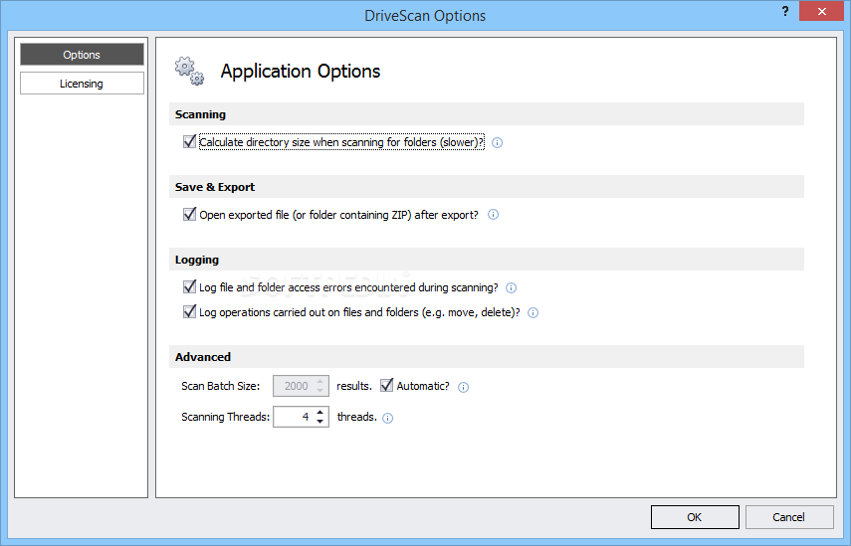Confirm settings with OK button
The image size is (851, 546).
point(695,517)
